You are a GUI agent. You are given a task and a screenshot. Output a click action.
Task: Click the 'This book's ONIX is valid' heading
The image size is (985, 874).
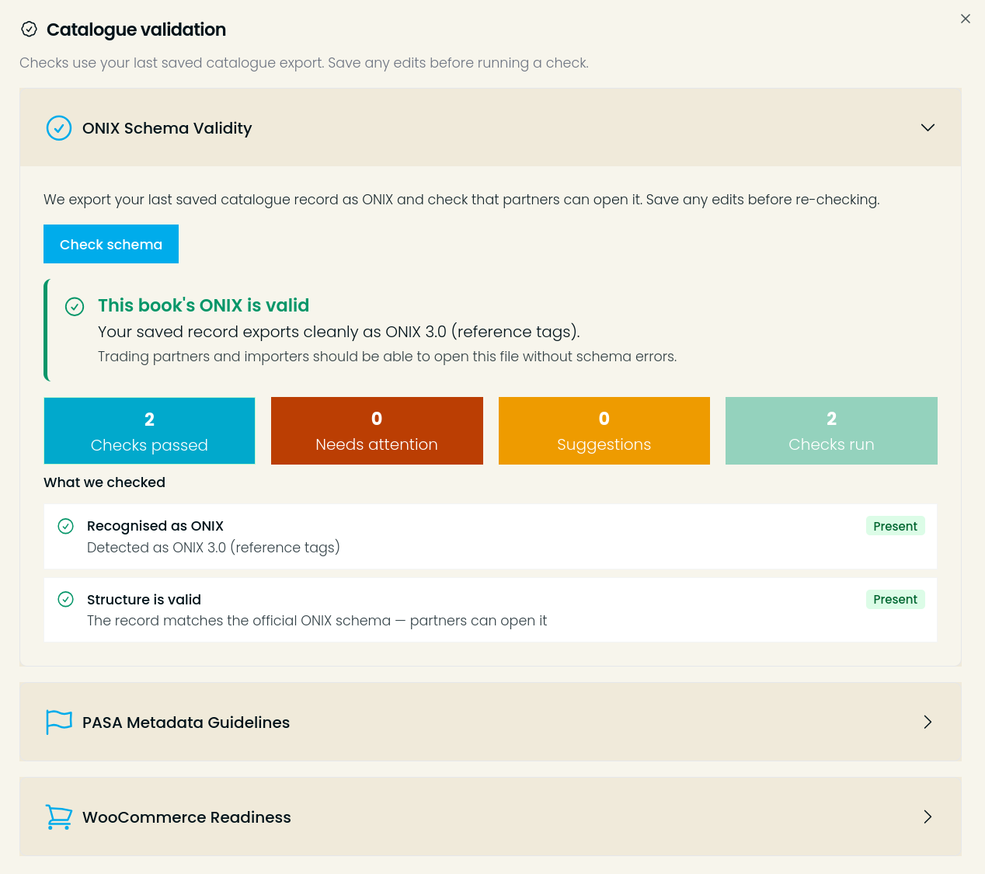point(204,305)
